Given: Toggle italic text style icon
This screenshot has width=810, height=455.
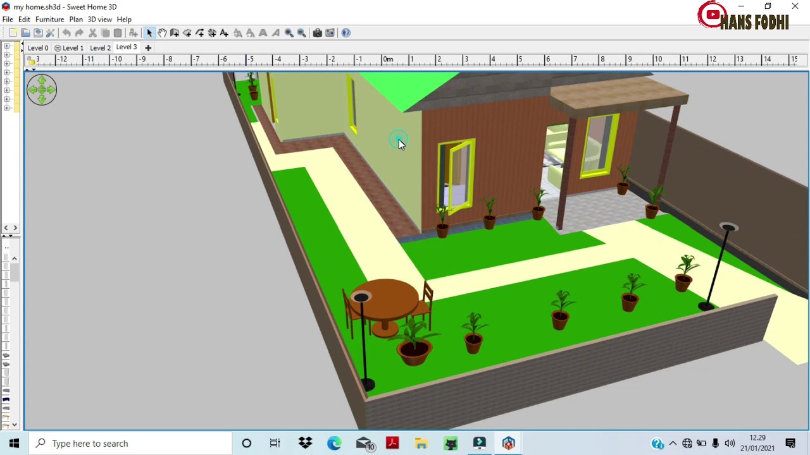Looking at the screenshot, I should coord(276,33).
